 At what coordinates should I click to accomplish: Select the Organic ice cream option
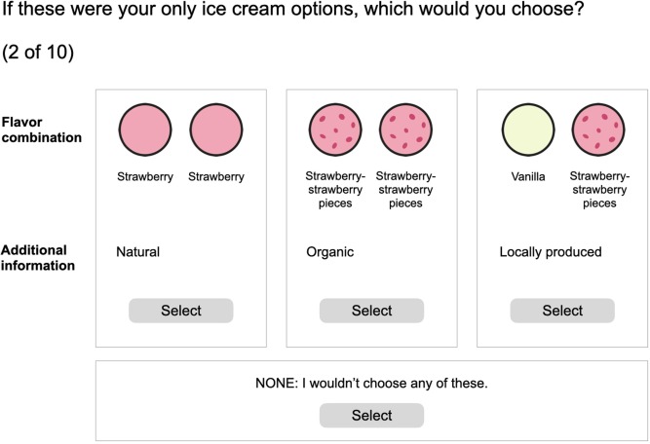371,311
